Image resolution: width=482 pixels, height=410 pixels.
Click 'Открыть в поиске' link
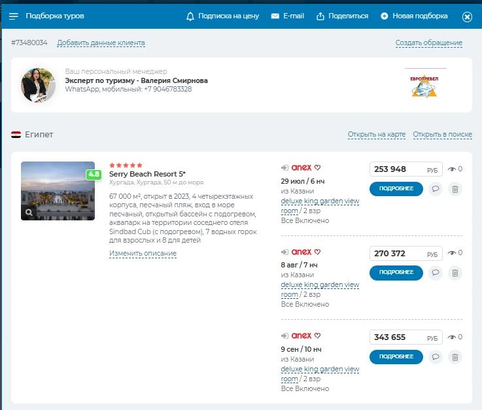tap(442, 134)
